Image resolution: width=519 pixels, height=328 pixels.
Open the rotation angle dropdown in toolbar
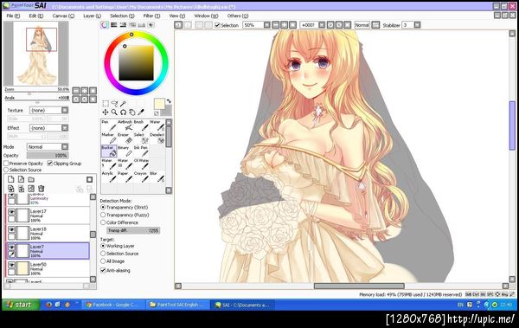coord(322,25)
